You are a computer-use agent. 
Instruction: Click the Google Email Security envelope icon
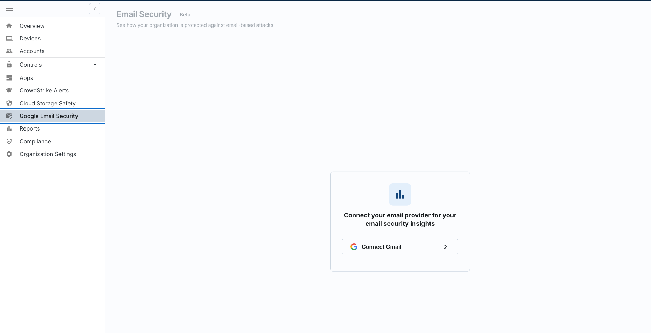point(9,116)
